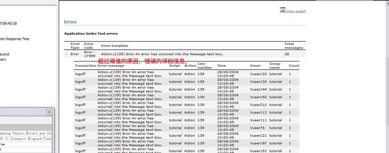This screenshot has width=389, height=153.
Task: Click Action cell in Vuser121 row
Action: click(190, 136)
